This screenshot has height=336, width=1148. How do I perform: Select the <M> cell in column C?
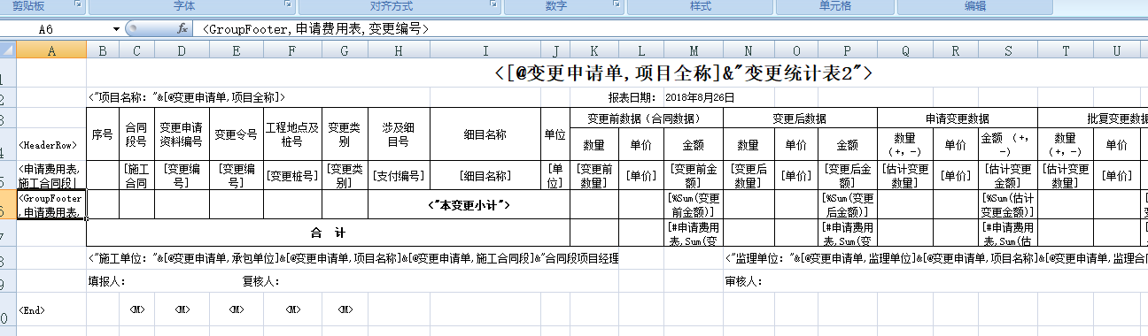tap(136, 309)
